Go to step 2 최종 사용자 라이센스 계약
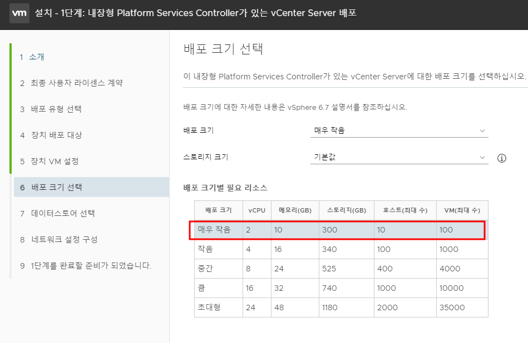 coord(71,83)
